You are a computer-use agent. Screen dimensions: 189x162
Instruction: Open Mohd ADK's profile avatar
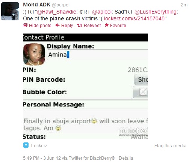click(x=10, y=11)
